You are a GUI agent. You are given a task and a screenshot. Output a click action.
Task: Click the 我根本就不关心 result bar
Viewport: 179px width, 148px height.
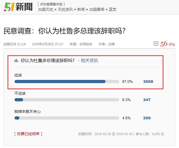point(67,118)
